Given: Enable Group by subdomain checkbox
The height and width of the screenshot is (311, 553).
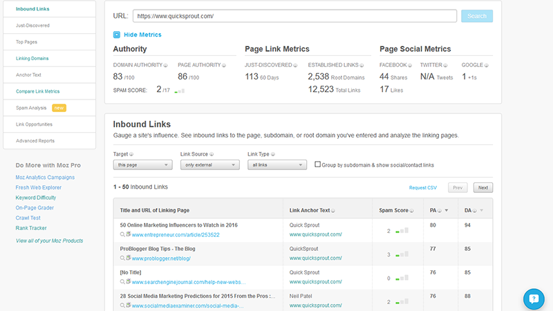Looking at the screenshot, I should pyautogui.click(x=317, y=164).
